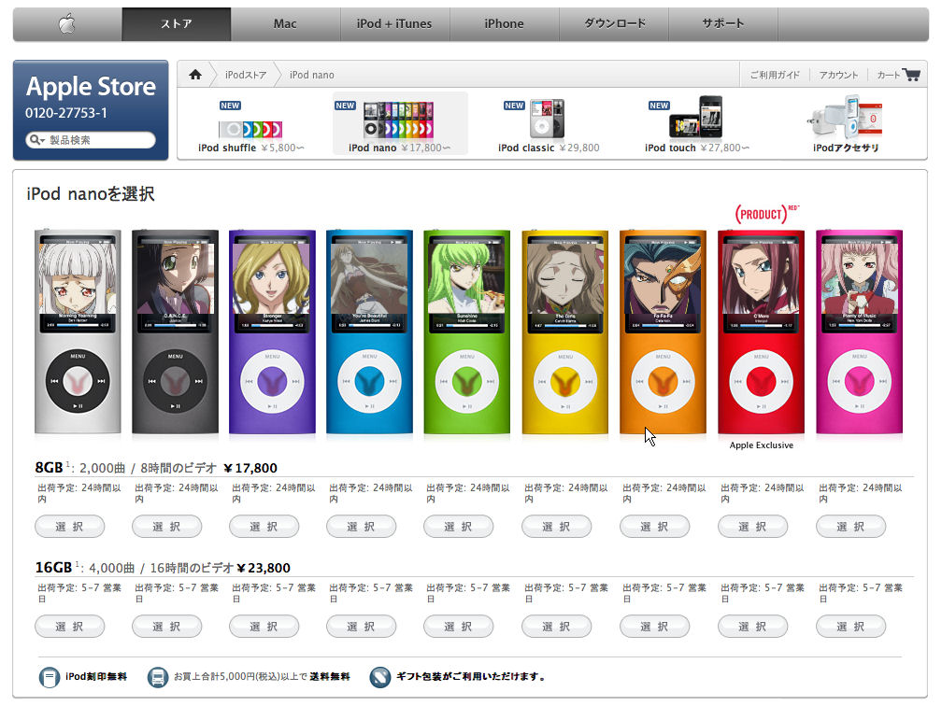The width and height of the screenshot is (942, 706).
Task: Click the phone number 0120-27753-1
Action: coord(66,113)
